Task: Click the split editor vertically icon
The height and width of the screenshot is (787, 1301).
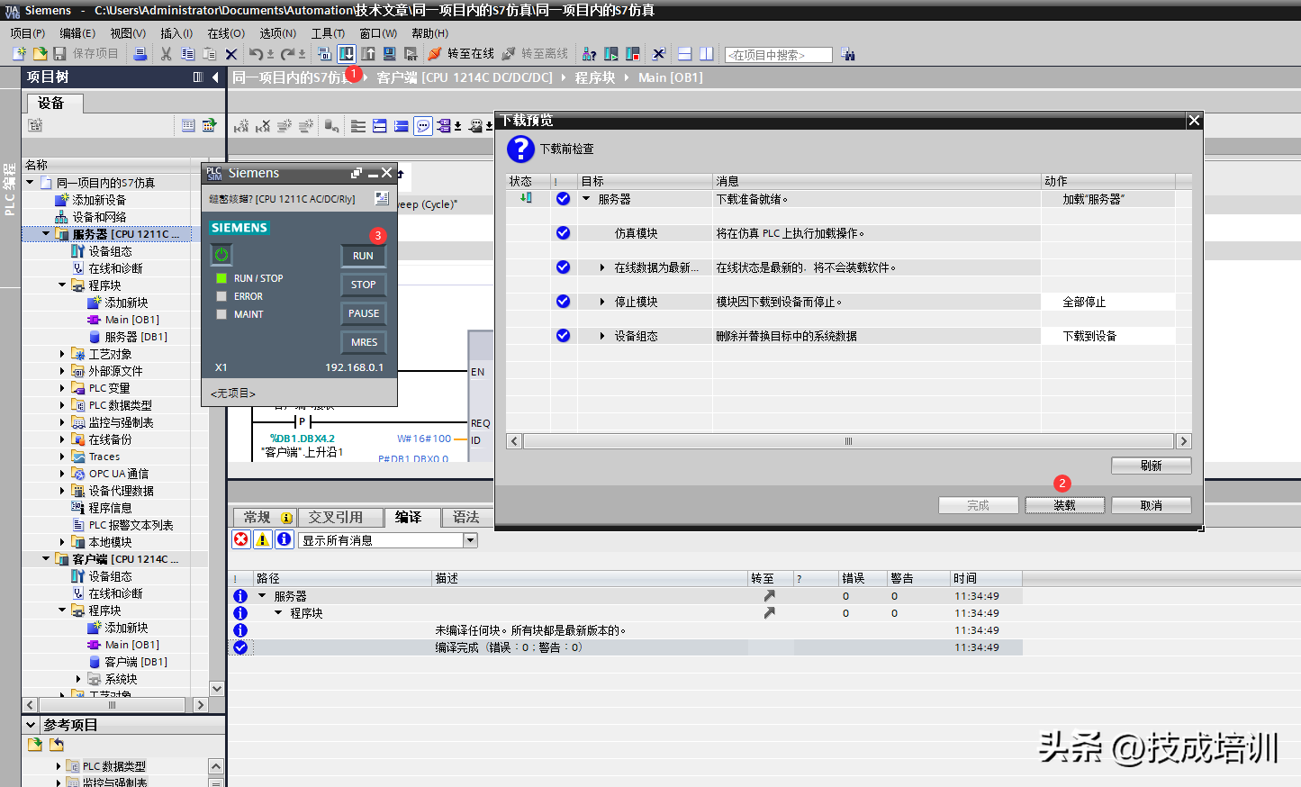Action: click(x=707, y=54)
